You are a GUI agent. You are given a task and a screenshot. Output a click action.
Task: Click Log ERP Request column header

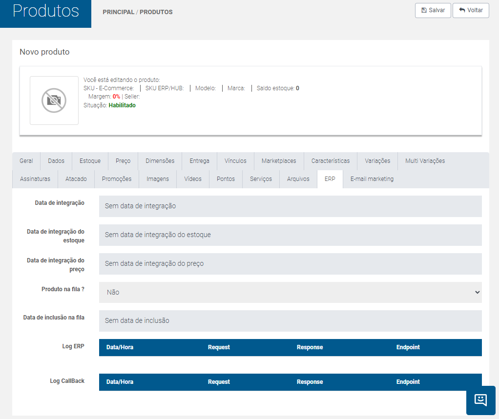219,347
